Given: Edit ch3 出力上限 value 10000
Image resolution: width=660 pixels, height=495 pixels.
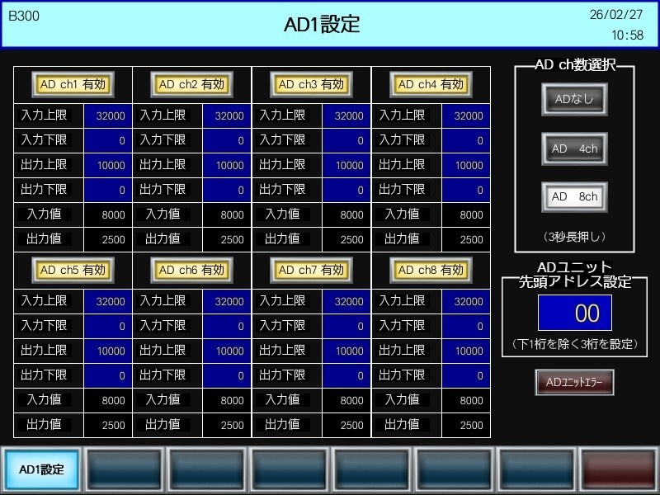Looking at the screenshot, I should 346,166.
